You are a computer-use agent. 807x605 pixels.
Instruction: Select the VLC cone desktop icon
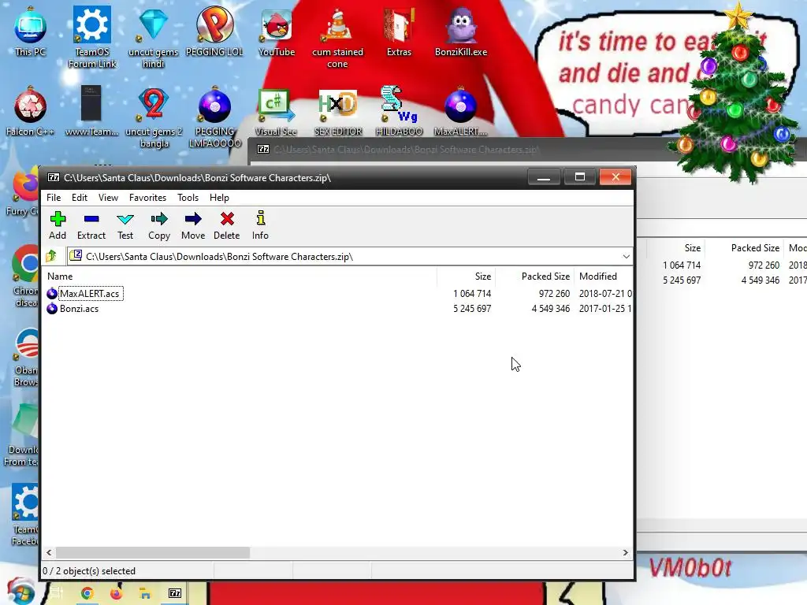(337, 37)
